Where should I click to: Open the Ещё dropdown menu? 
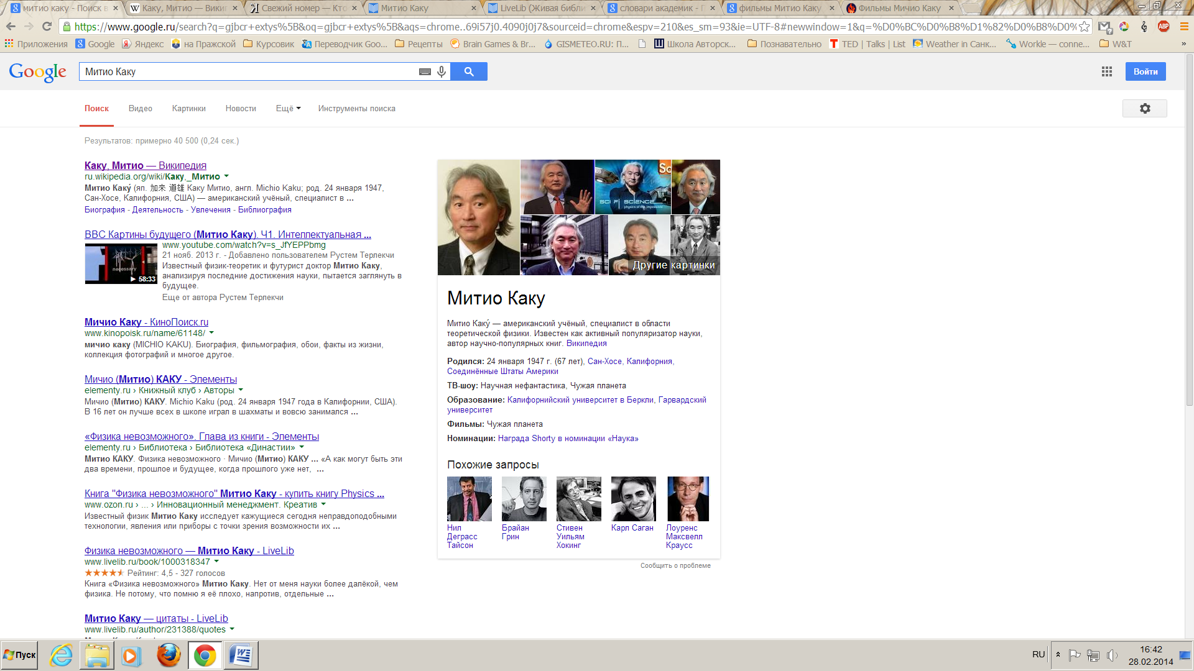tap(288, 108)
